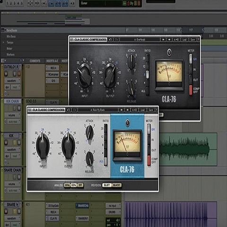
Task: Click Save button in silver CLA-76
Action: tap(151, 110)
